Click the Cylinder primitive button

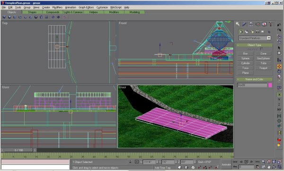coord(245,63)
